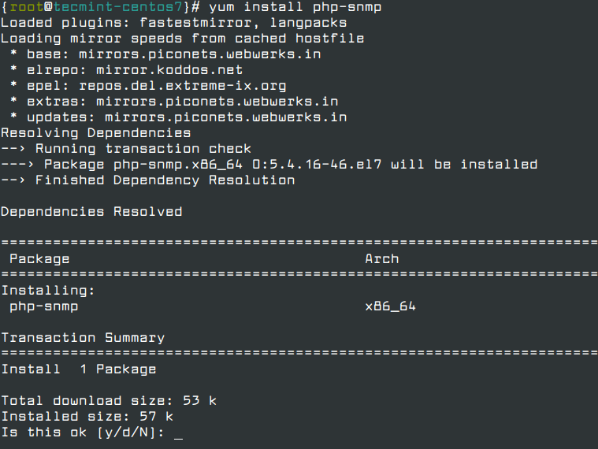This screenshot has width=598, height=449.
Task: Click the 'Running transaction check' line
Action: point(143,149)
